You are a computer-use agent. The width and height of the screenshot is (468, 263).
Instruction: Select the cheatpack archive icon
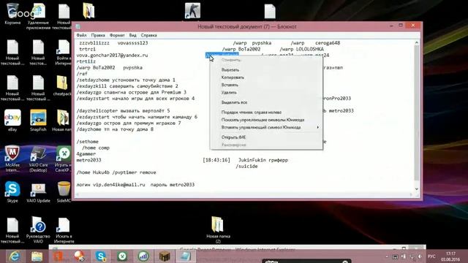[62, 85]
